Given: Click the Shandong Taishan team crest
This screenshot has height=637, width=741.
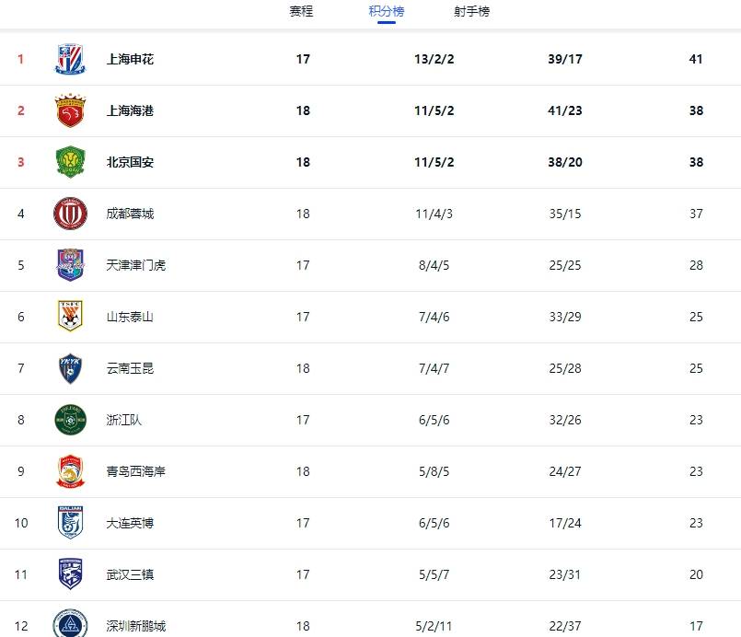Looking at the screenshot, I should coord(70,317).
